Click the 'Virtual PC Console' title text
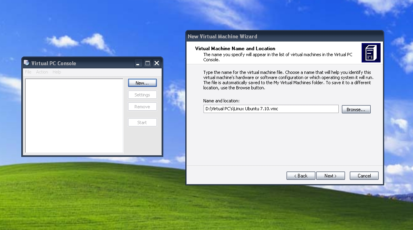 54,63
